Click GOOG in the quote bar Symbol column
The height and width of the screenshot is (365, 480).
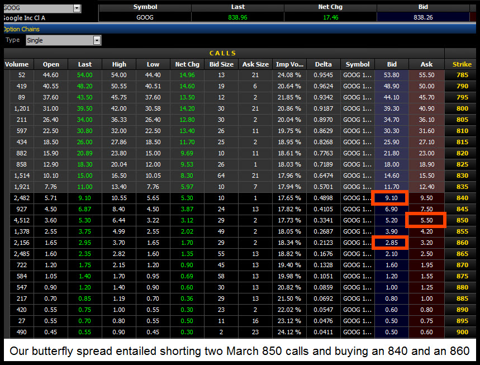pyautogui.click(x=145, y=17)
